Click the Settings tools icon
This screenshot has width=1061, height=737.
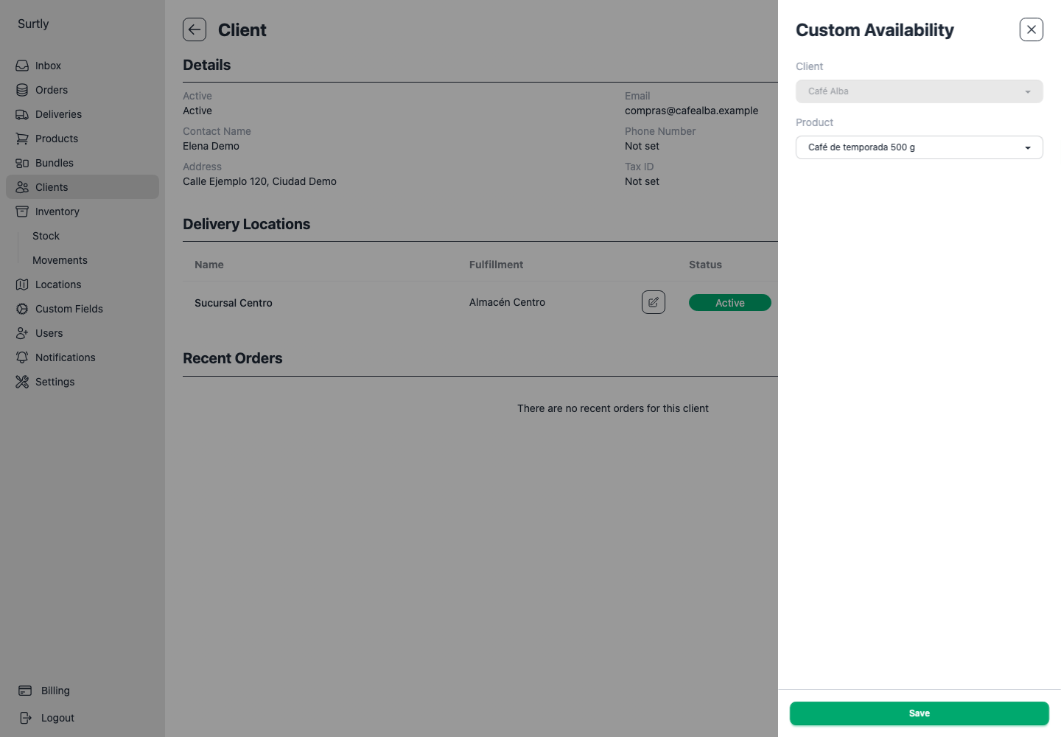[x=22, y=382]
